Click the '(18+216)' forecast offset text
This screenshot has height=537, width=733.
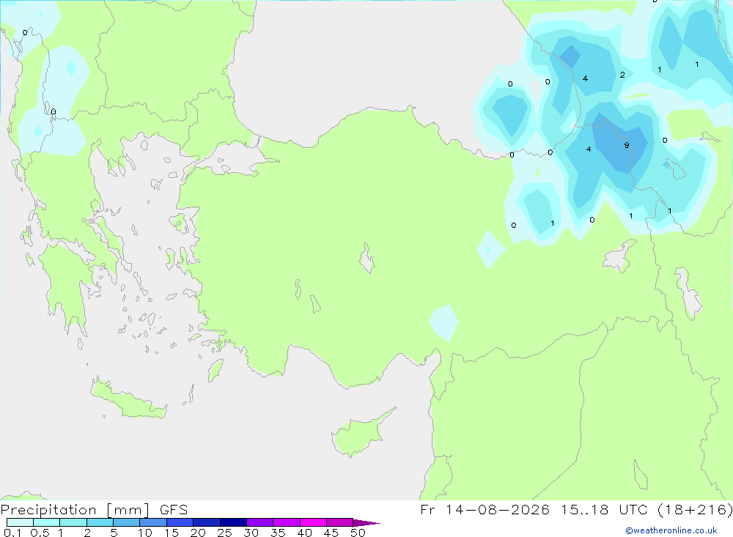696,509
